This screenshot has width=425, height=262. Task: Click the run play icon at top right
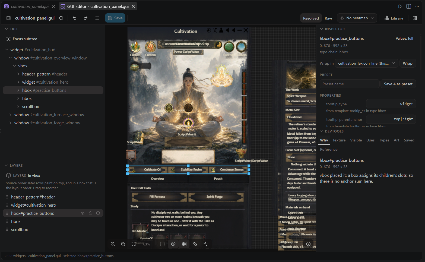click(x=400, y=6)
